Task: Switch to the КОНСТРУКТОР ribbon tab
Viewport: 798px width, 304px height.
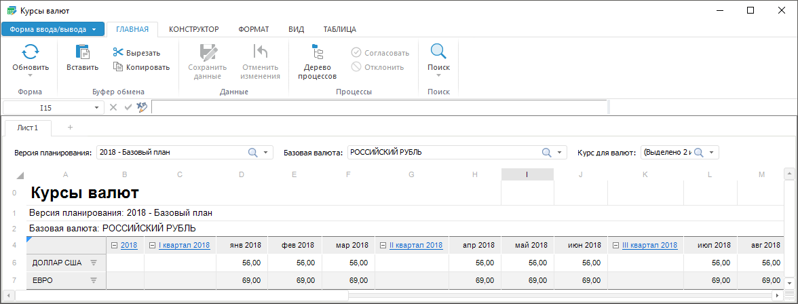Action: click(x=193, y=29)
